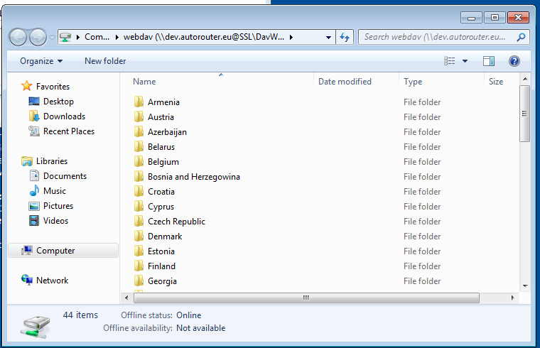Open the Music library
Viewport: 540px width, 348px height.
48,191
